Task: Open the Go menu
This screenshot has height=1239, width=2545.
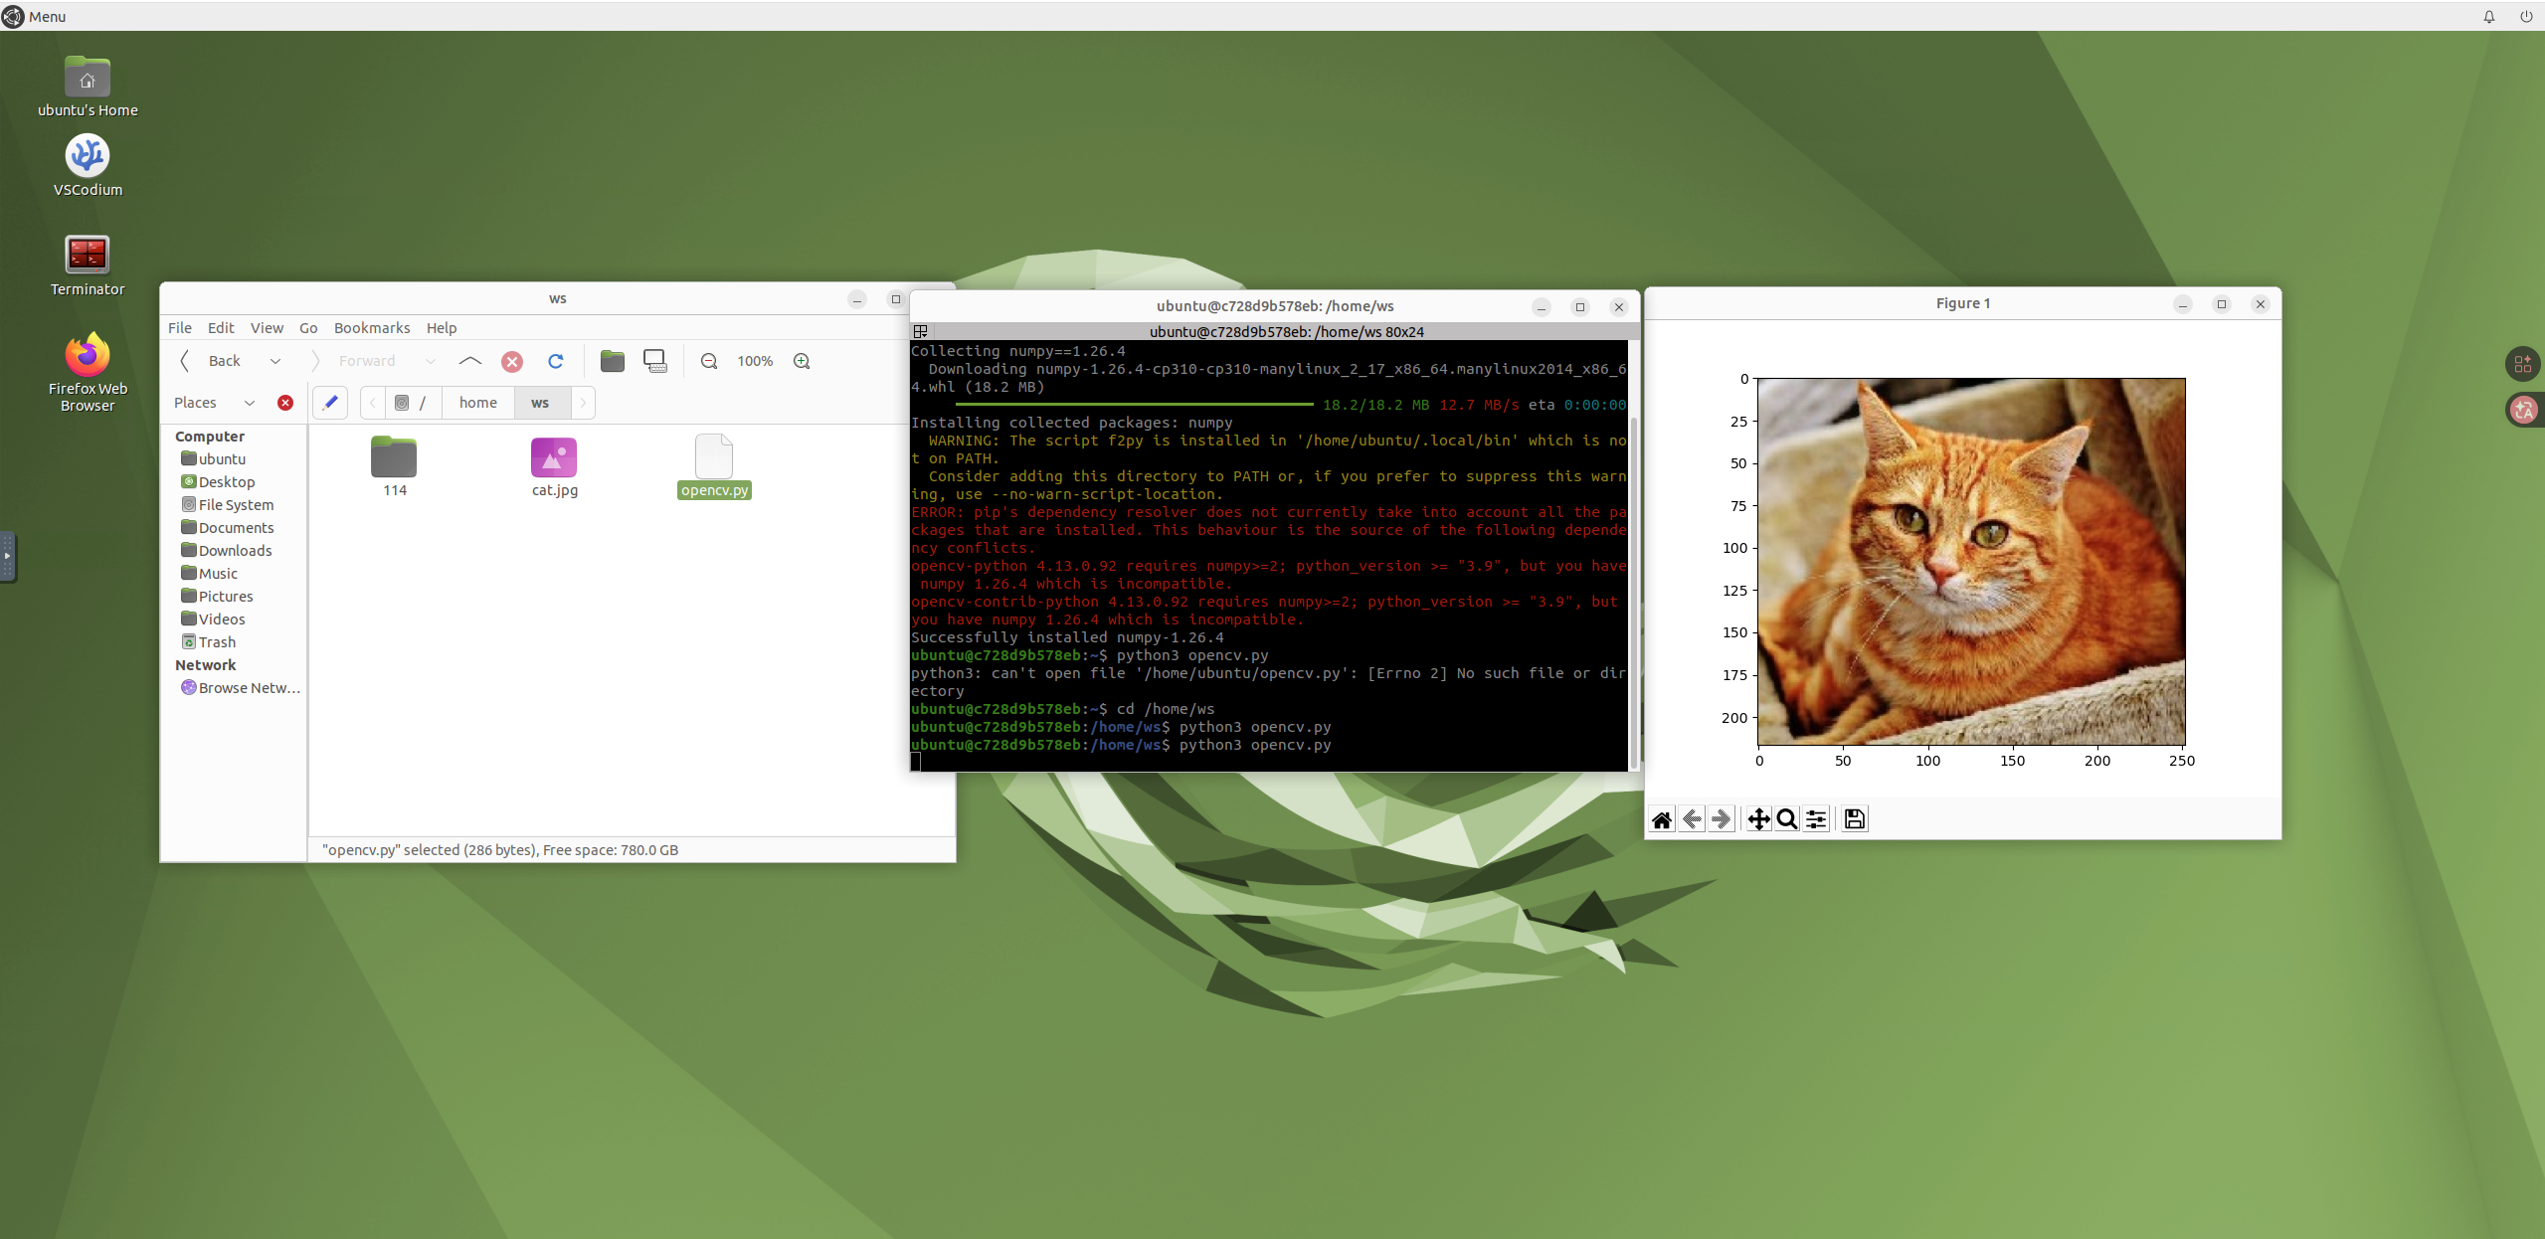Action: click(308, 328)
